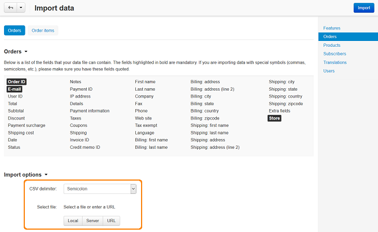
Task: Open Products in the sidebar
Action: [332, 45]
